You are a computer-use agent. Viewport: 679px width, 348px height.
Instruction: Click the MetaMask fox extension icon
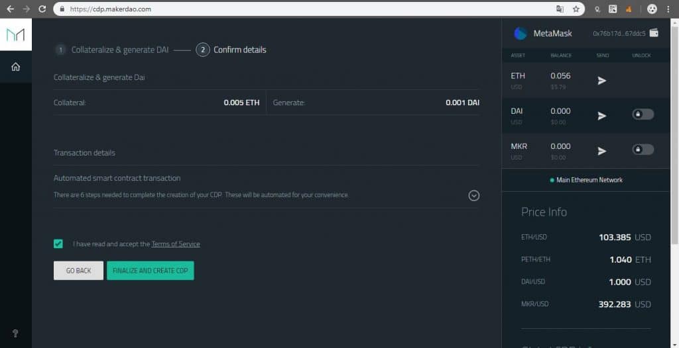tap(629, 9)
